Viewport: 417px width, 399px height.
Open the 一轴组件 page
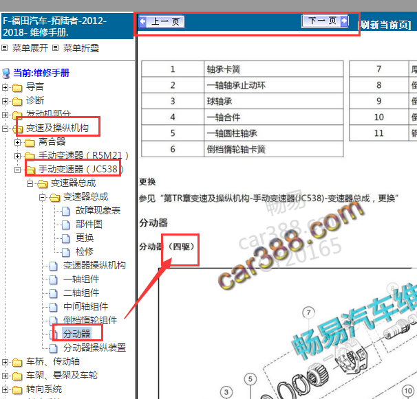click(81, 279)
